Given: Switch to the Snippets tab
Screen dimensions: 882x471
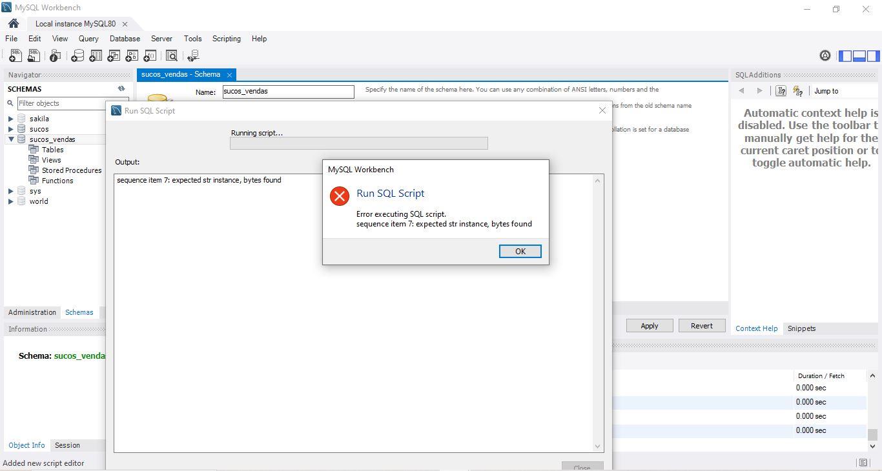Looking at the screenshot, I should tap(801, 328).
